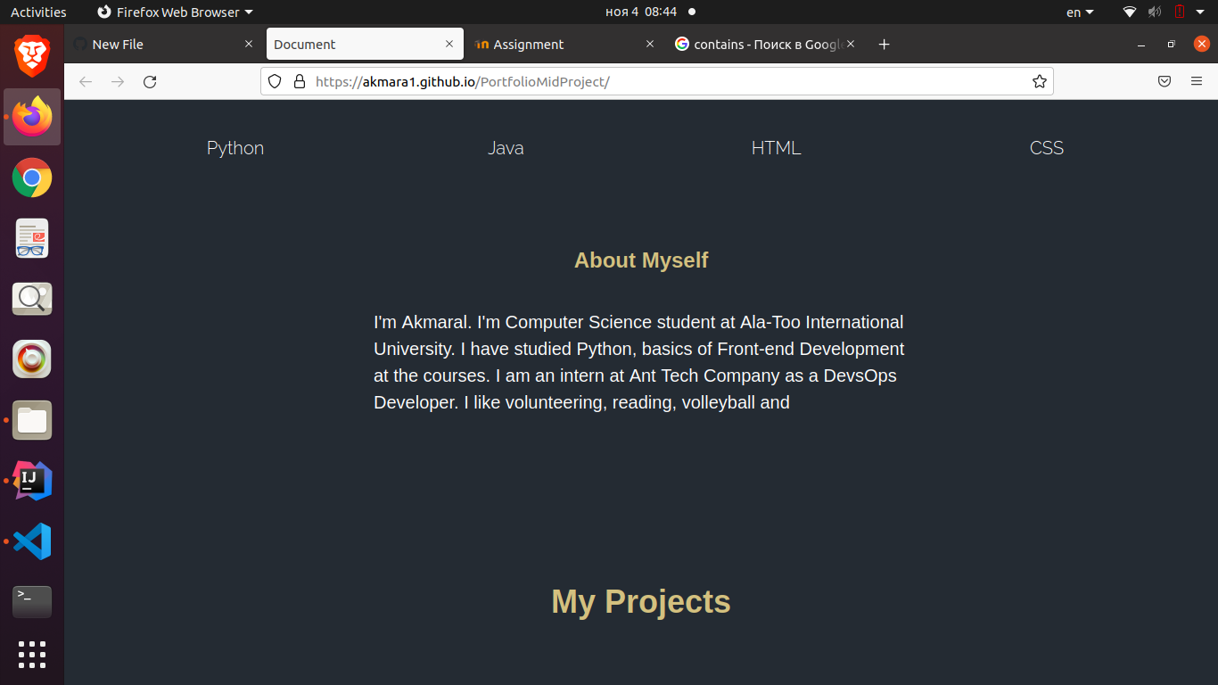
Task: Expand the system menu arrow
Action: click(1199, 12)
